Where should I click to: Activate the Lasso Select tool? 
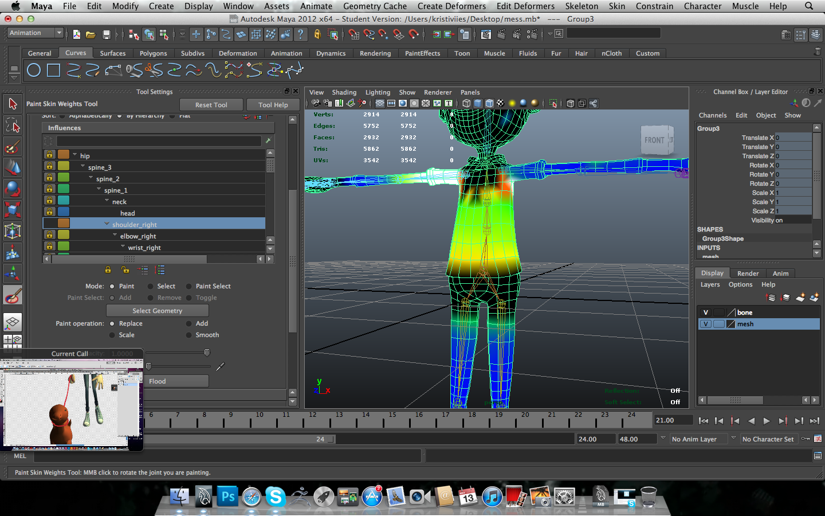click(x=13, y=125)
